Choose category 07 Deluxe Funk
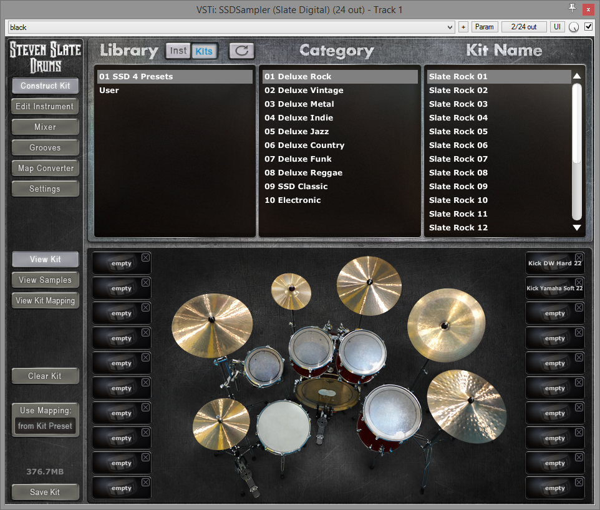 coord(340,159)
